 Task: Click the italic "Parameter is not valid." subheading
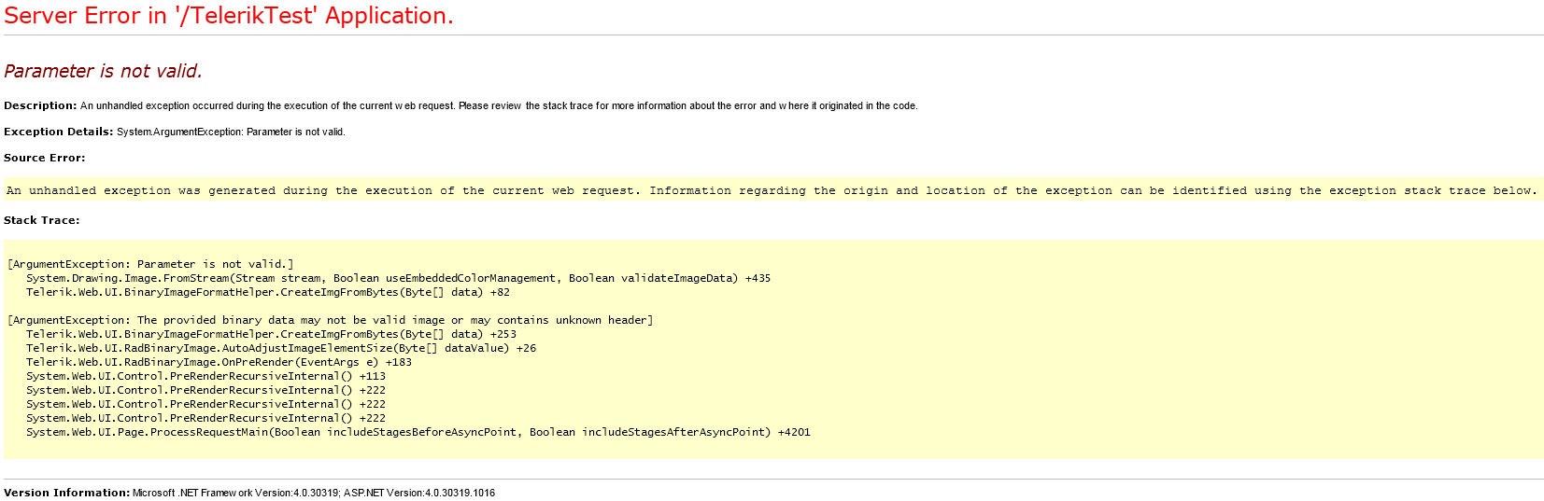point(103,71)
